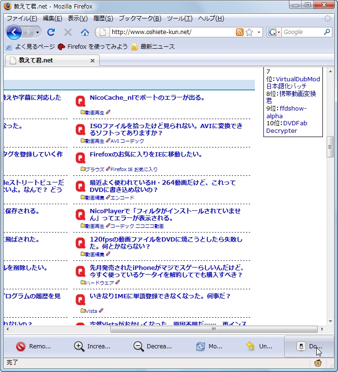This screenshot has width=338, height=372.
Task: Go back with the blue Back arrow
Action: tap(14, 32)
